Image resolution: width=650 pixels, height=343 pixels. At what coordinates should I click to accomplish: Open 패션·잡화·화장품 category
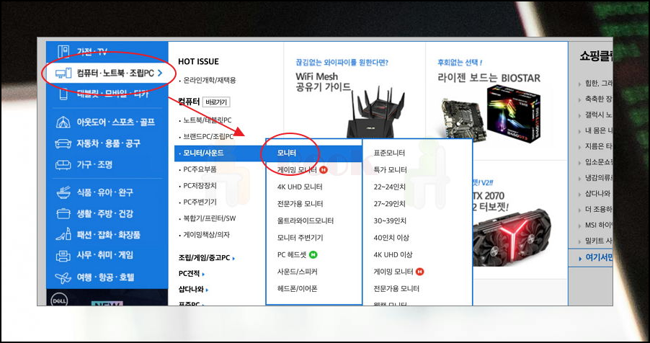click(x=109, y=235)
